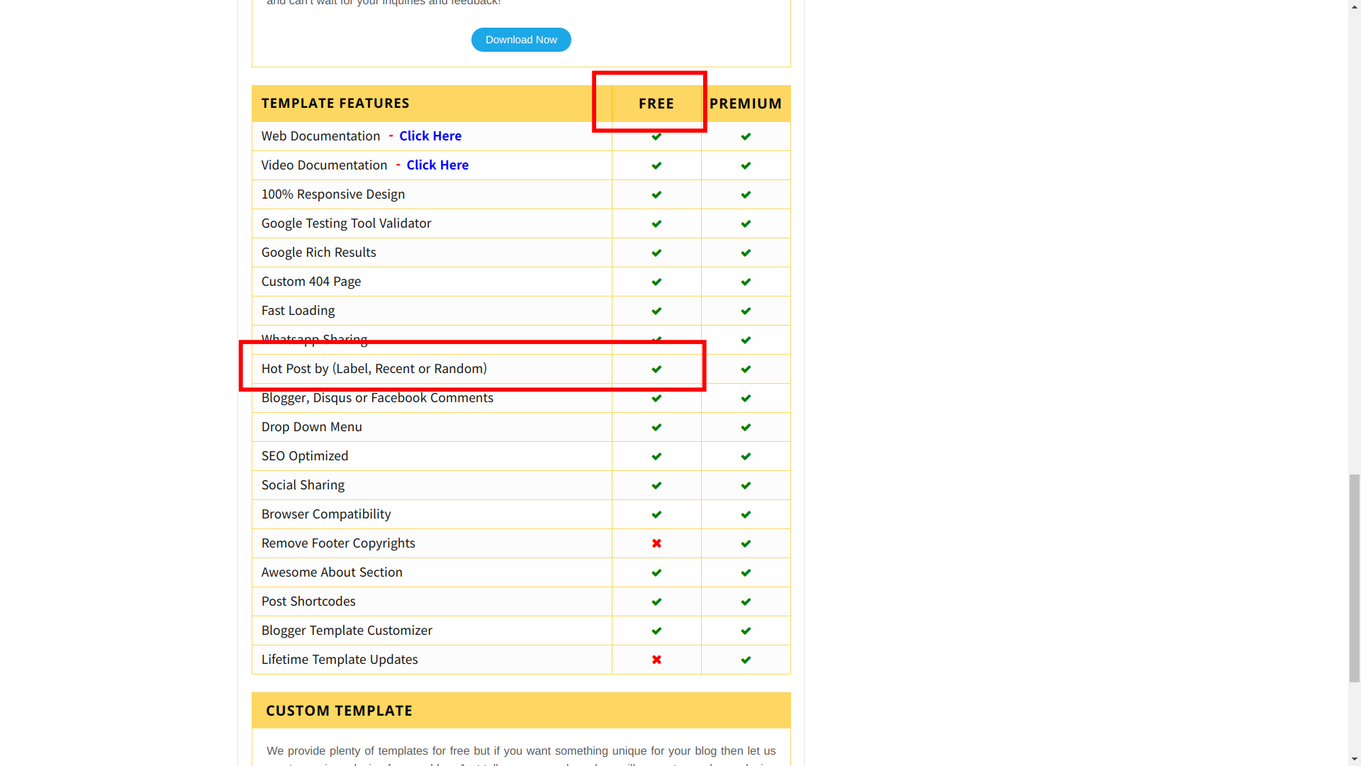Image resolution: width=1361 pixels, height=766 pixels.
Task: Click Premium checkmark for Remove Footer Copyrights
Action: 746,543
